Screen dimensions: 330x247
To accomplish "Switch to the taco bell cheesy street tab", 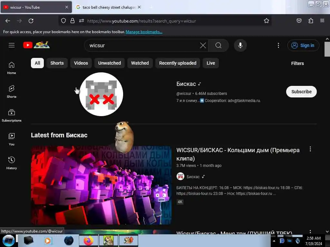I will click(x=108, y=7).
